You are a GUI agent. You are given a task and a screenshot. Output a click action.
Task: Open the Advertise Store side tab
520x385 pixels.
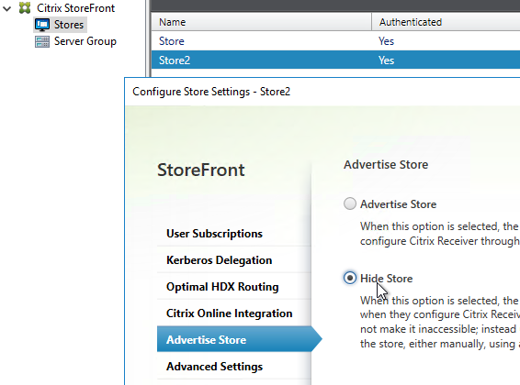click(239, 339)
